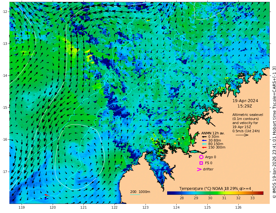The height and width of the screenshot is (213, 276).
Task: Click the cyan 80-150m arrow legend icon
Action: coord(204,144)
